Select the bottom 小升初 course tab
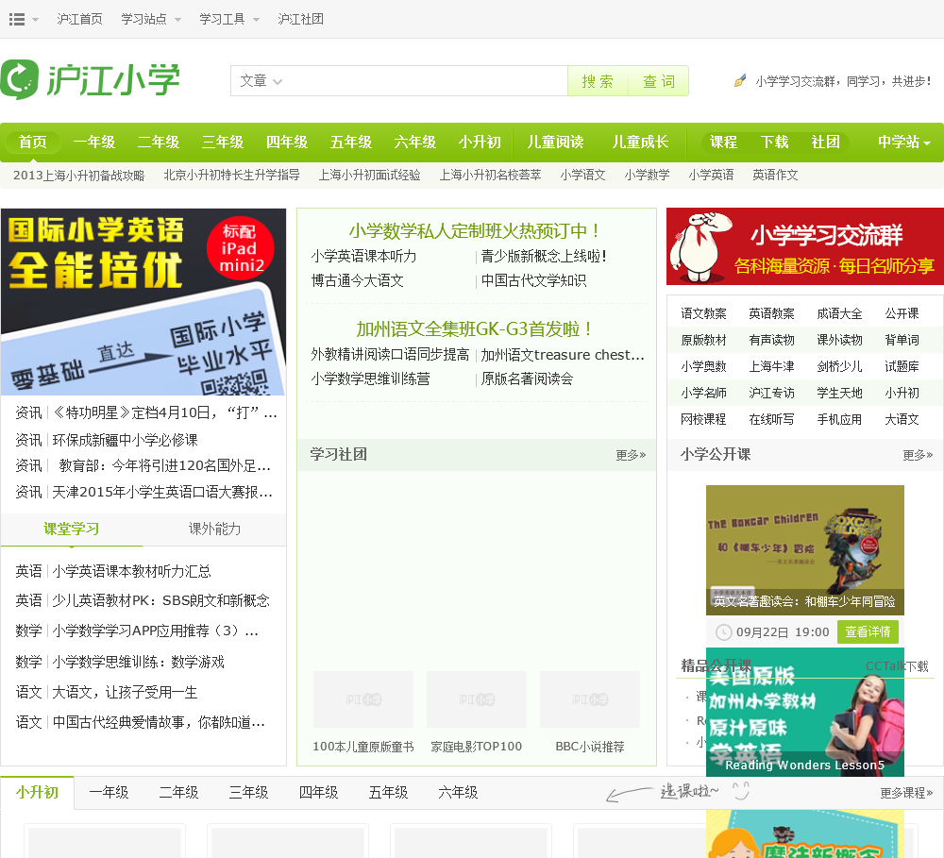 tap(38, 793)
